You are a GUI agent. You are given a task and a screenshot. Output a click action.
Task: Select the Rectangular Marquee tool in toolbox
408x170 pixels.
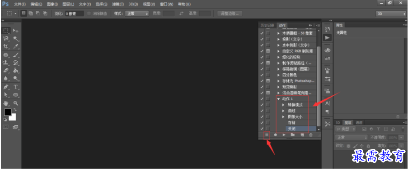6,31
